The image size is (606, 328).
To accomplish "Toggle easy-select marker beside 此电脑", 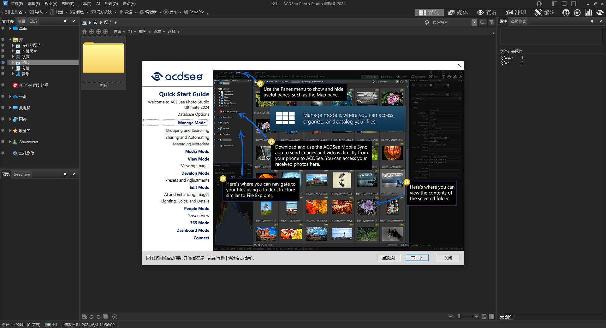I will (x=3, y=108).
